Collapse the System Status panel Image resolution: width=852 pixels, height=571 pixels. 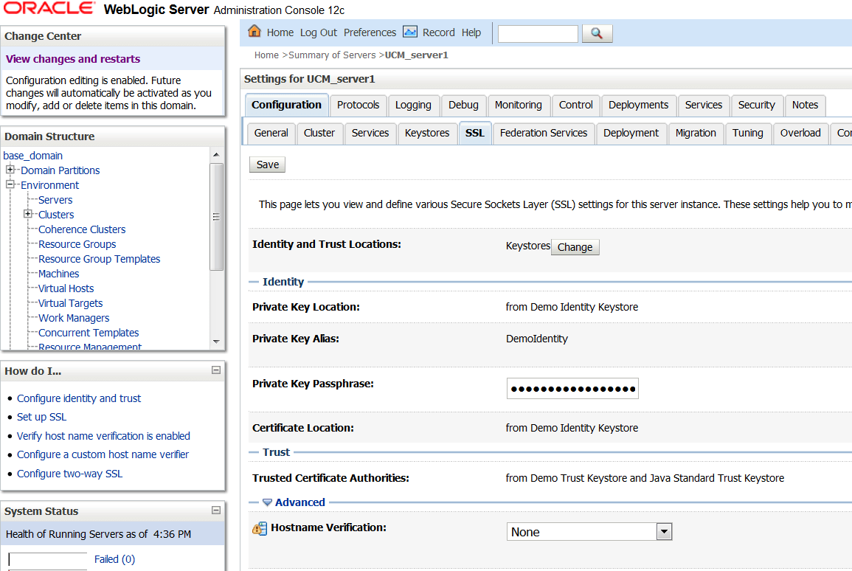click(215, 511)
